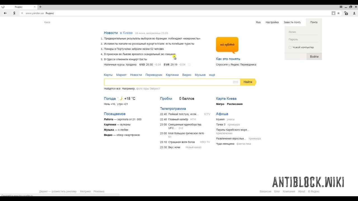Bookmark the page with the star icon
Image resolution: width=358 pixels, height=201 pixels.
[338, 13]
